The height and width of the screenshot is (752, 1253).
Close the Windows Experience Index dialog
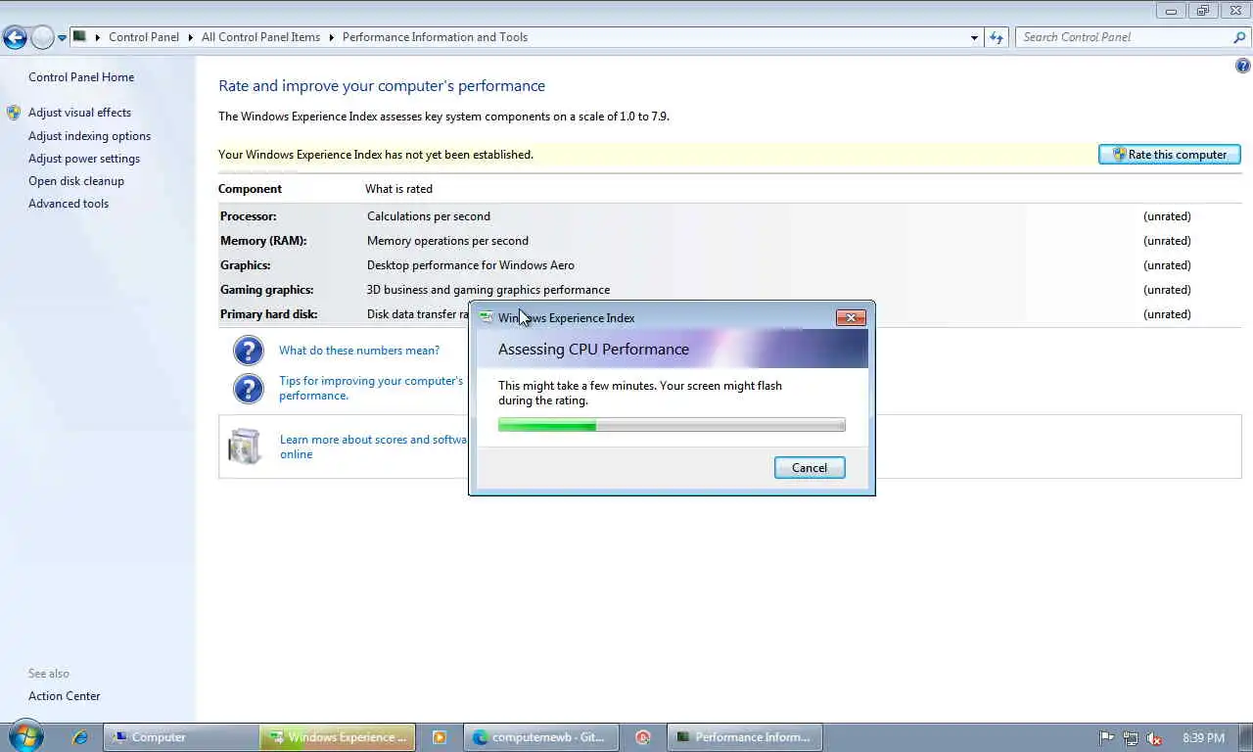(851, 317)
